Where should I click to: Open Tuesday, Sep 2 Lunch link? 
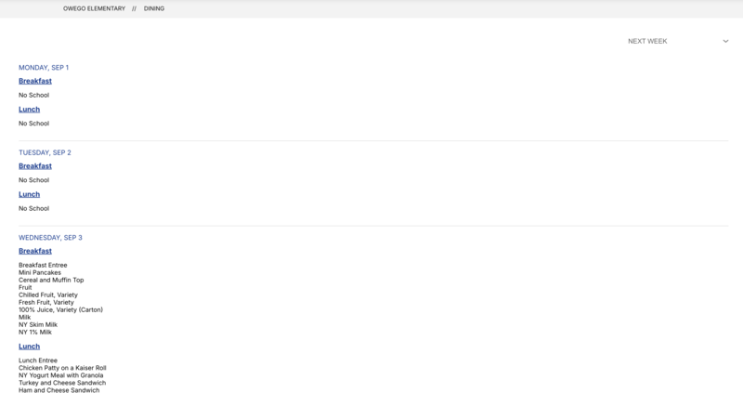pyautogui.click(x=29, y=194)
